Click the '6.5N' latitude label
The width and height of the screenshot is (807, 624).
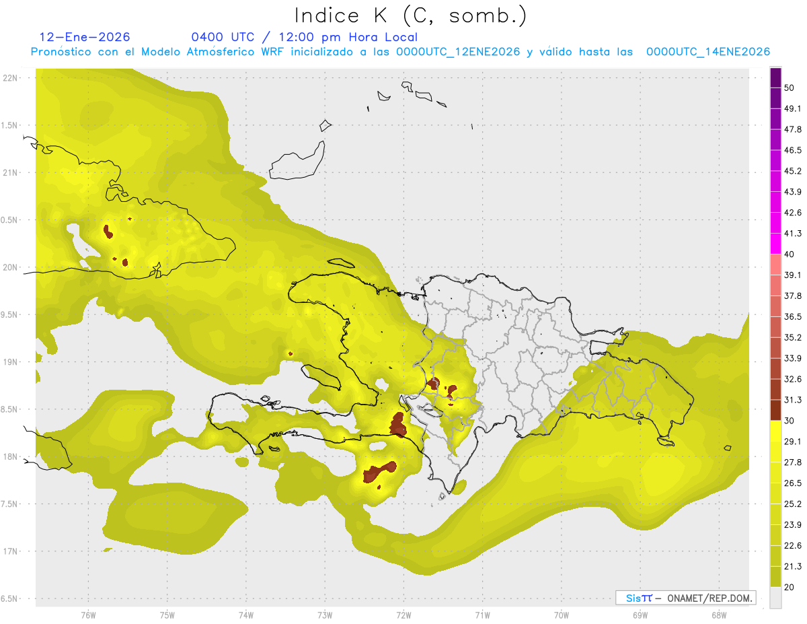click(x=9, y=598)
